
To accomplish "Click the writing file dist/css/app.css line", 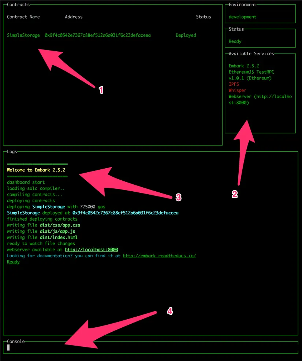I will 44,225.
